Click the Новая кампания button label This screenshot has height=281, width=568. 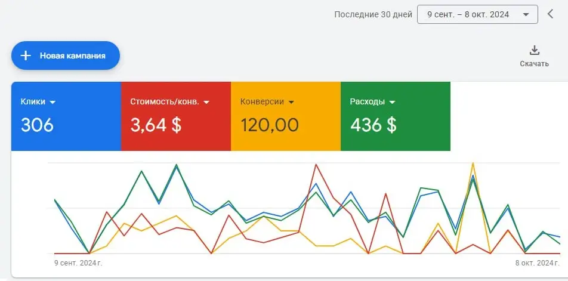[72, 55]
